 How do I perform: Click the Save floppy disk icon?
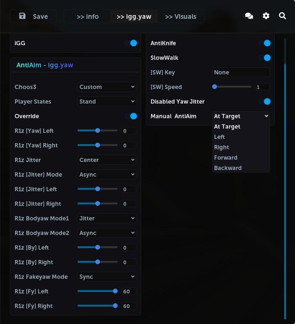pyautogui.click(x=22, y=16)
